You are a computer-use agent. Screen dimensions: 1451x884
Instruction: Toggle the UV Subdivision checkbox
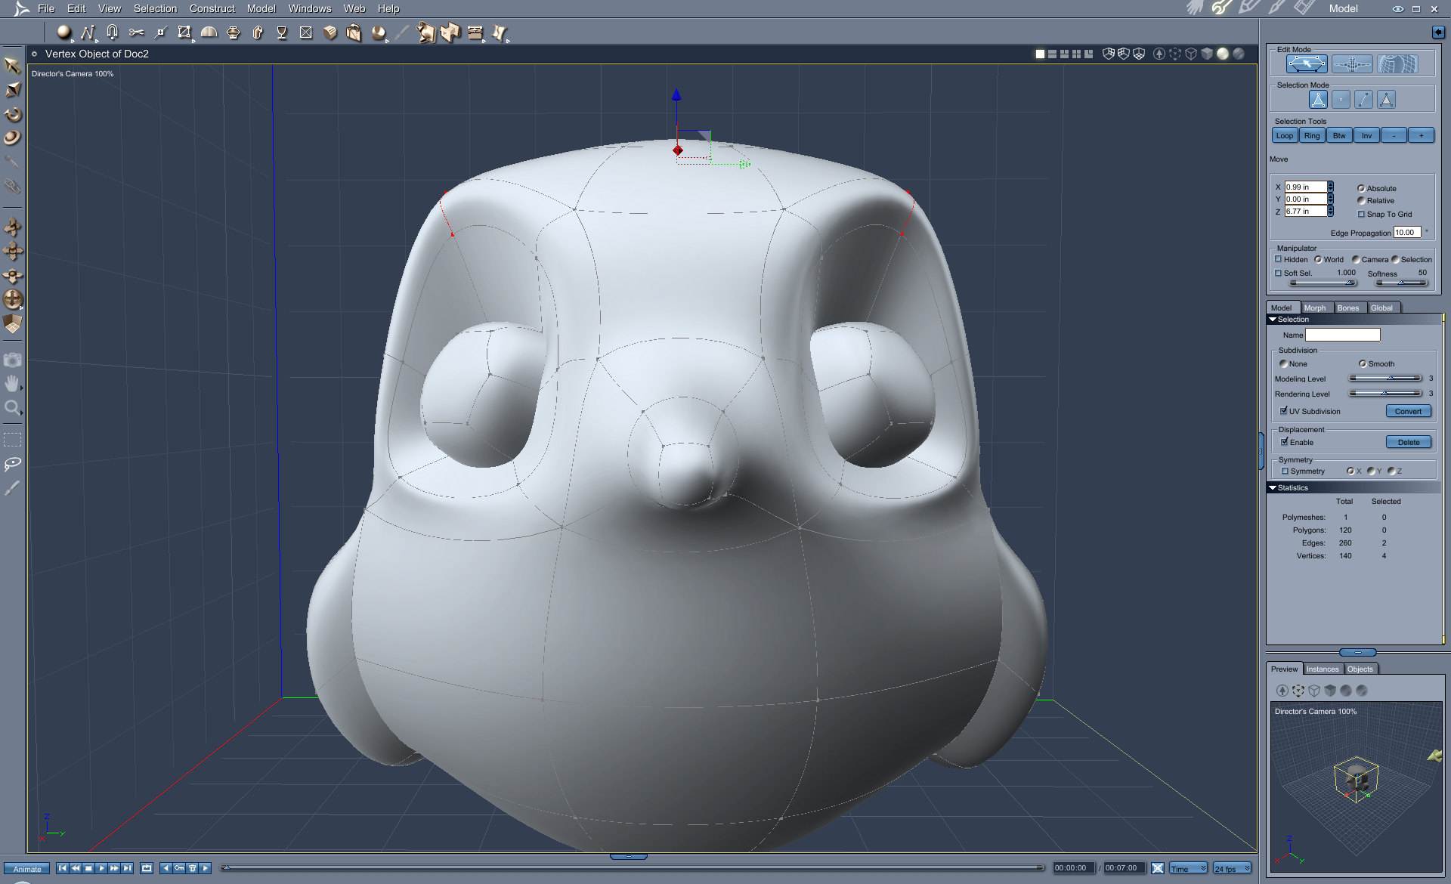coord(1284,411)
